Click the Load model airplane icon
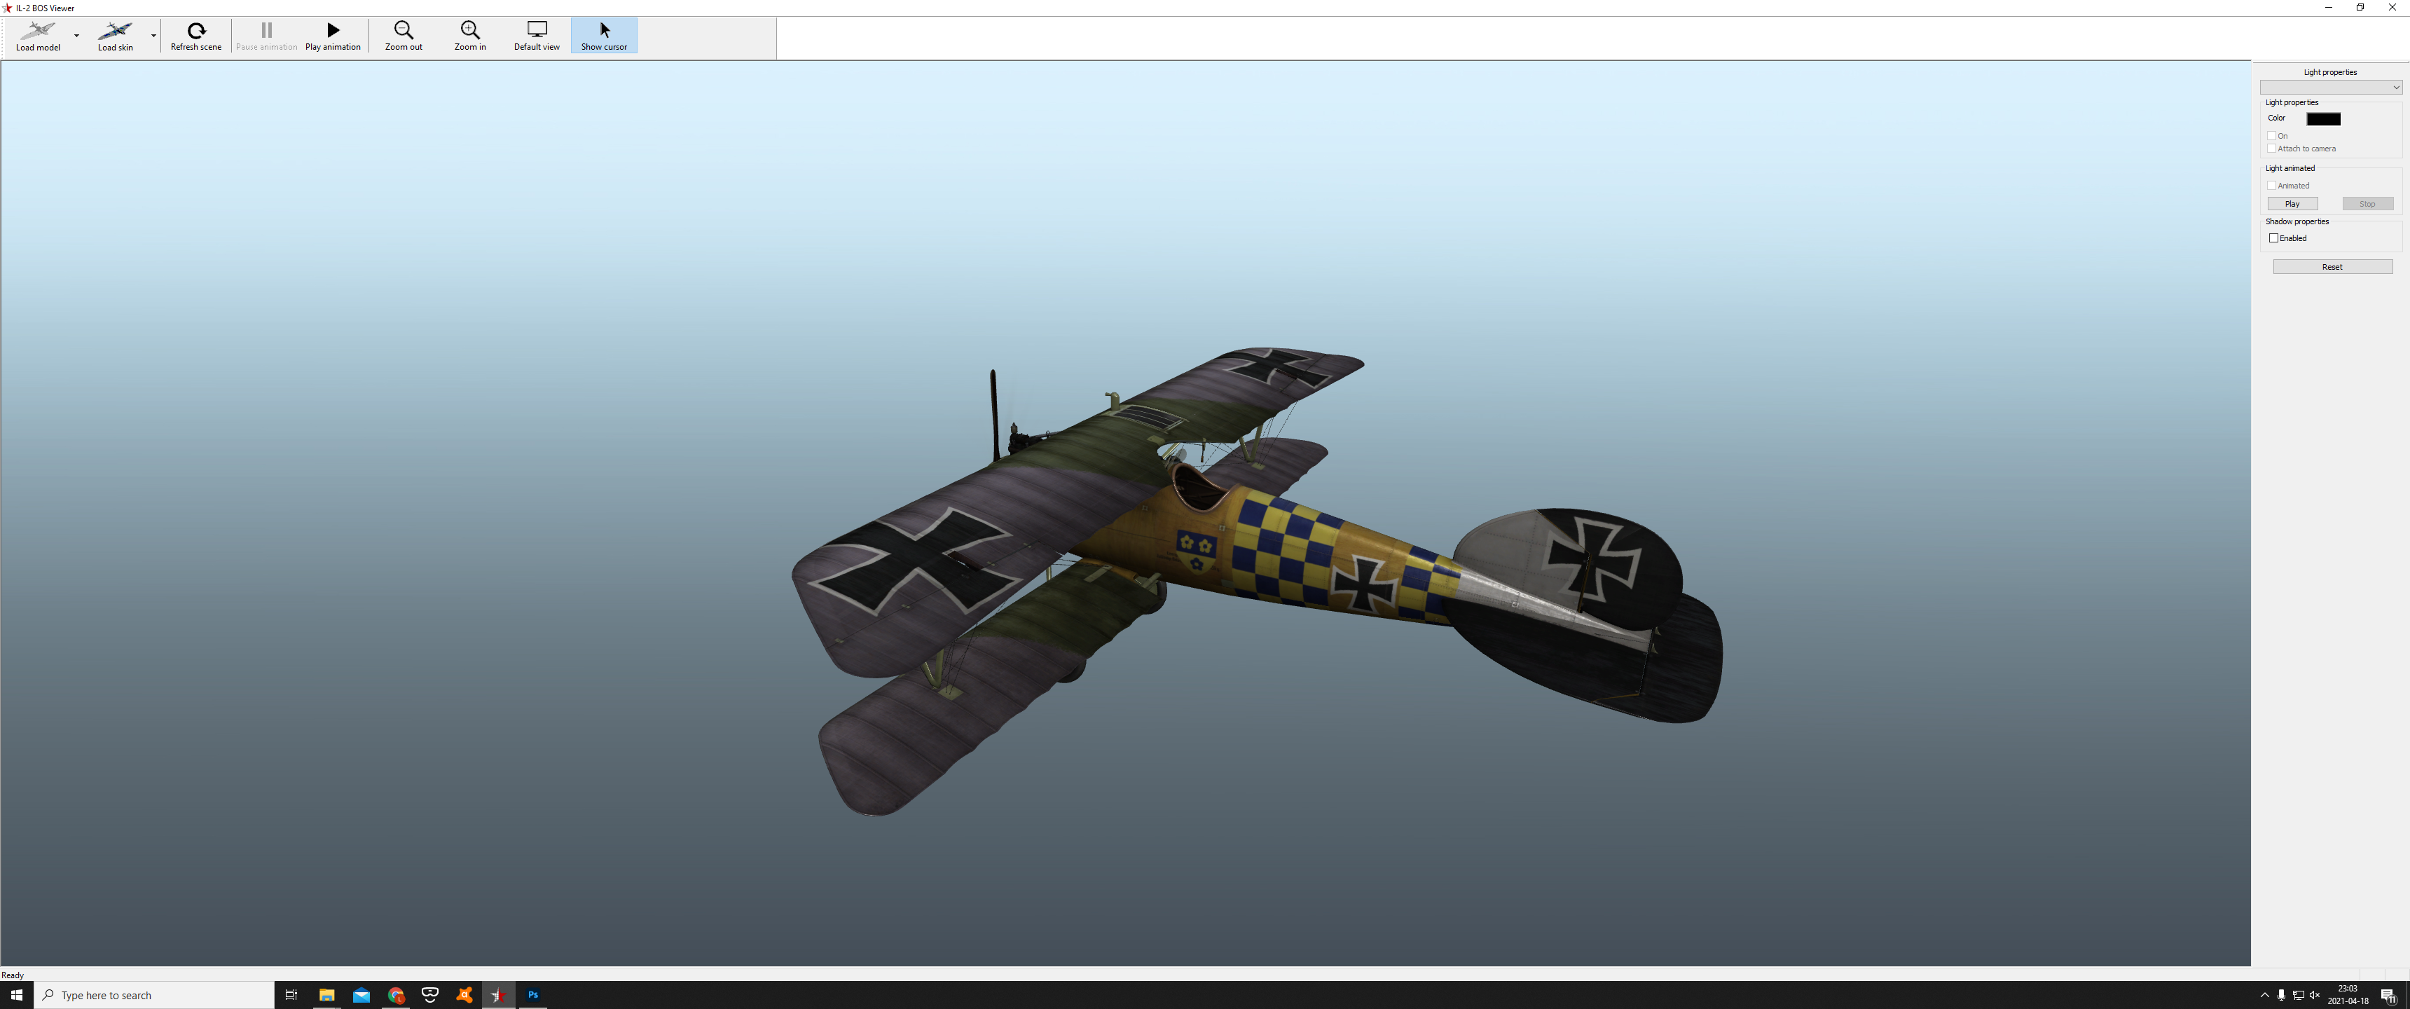The width and height of the screenshot is (2410, 1009). click(37, 30)
